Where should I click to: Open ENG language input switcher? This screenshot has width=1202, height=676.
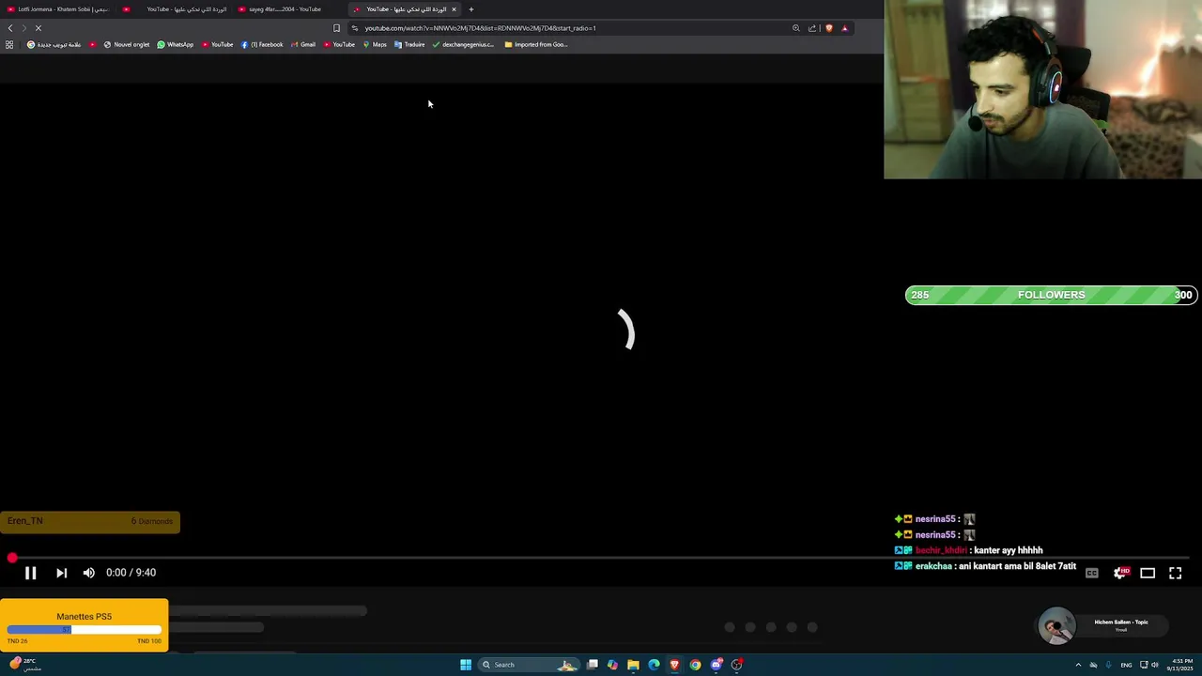coord(1126,665)
